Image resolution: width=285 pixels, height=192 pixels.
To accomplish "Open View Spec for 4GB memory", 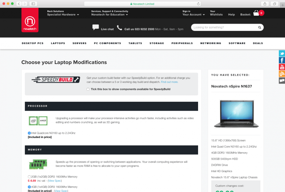I will click(x=61, y=191).
